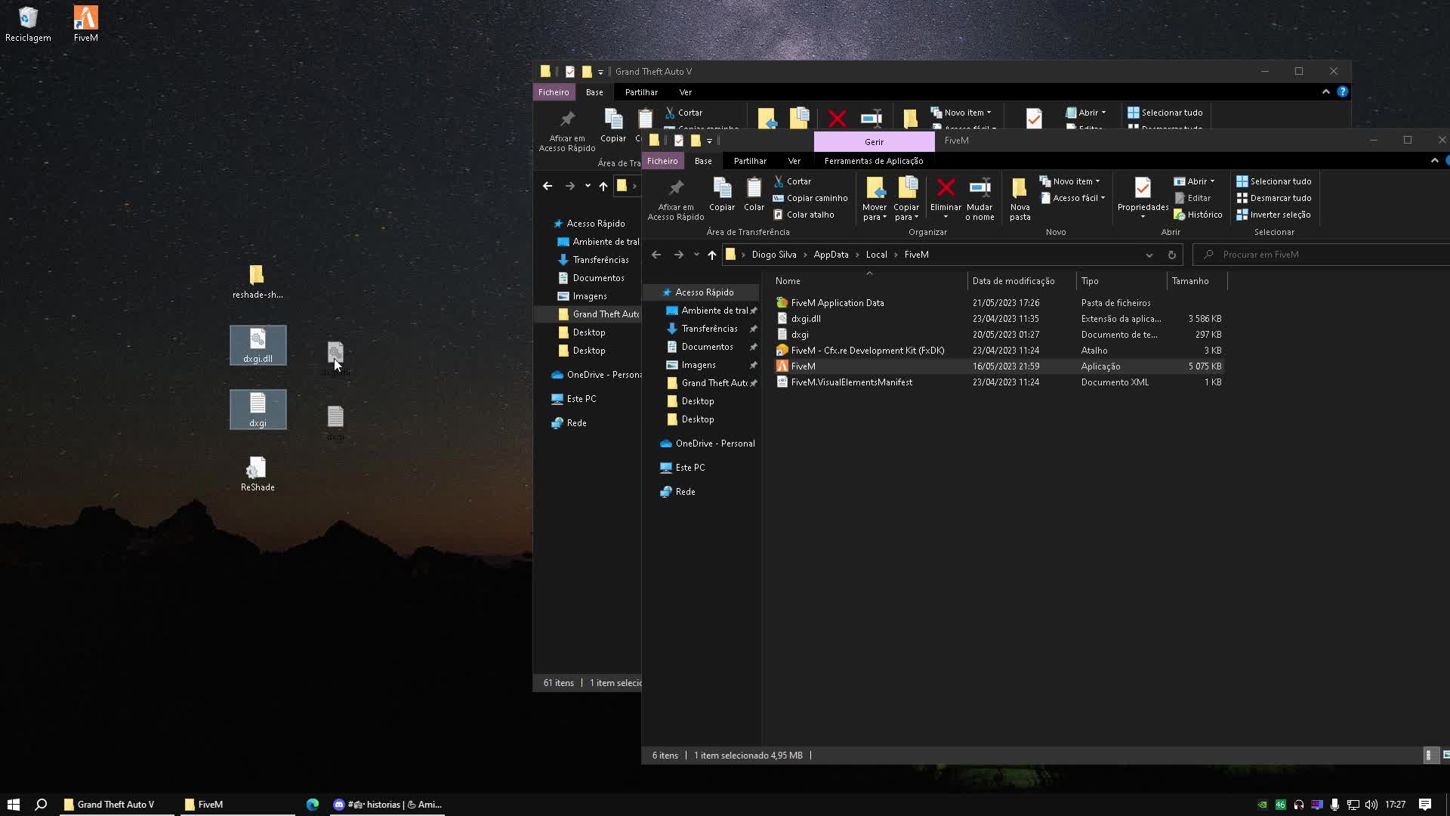
Task: Expand address bar history chevron
Action: (1149, 255)
